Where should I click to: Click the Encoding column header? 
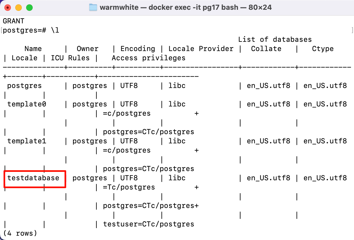tap(138, 49)
